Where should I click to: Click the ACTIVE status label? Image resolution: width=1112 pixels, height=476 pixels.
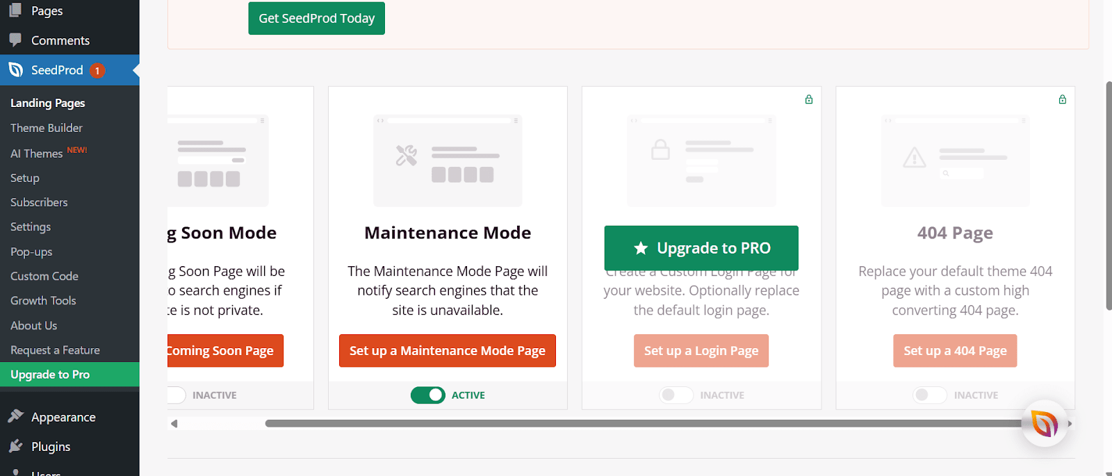[468, 395]
